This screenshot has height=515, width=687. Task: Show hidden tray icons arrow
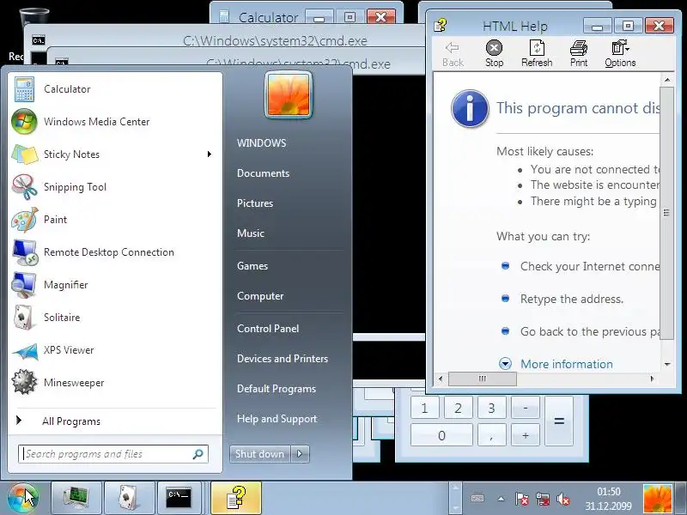point(501,499)
